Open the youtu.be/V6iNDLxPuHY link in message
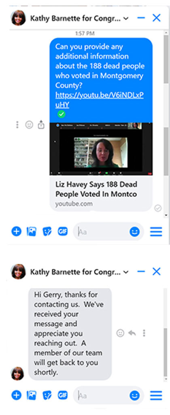The height and width of the screenshot is (415, 170). tap(100, 100)
